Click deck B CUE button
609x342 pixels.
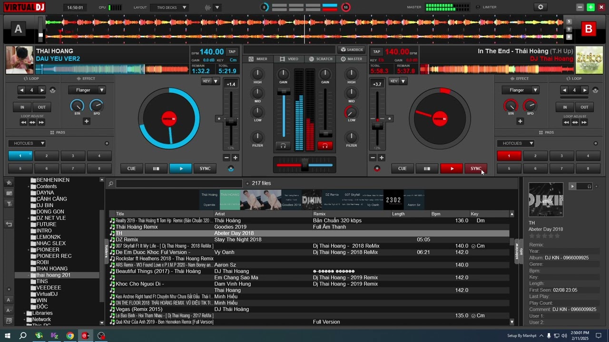coord(402,169)
